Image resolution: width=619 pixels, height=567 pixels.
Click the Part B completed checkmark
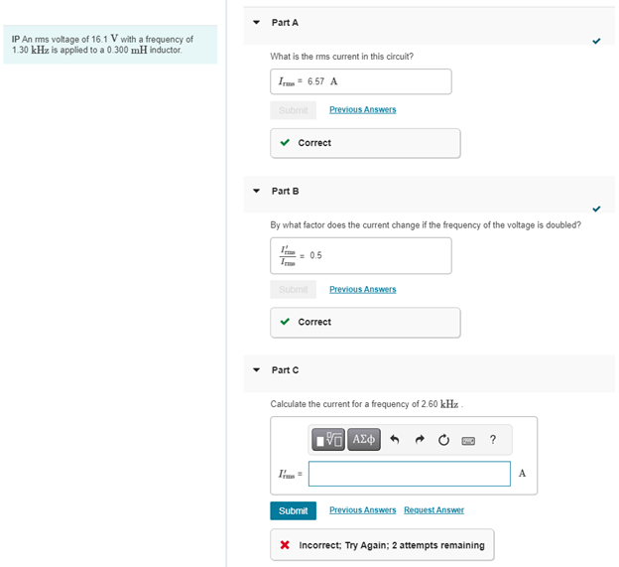pyautogui.click(x=596, y=209)
